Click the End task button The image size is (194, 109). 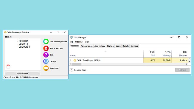pos(182,70)
